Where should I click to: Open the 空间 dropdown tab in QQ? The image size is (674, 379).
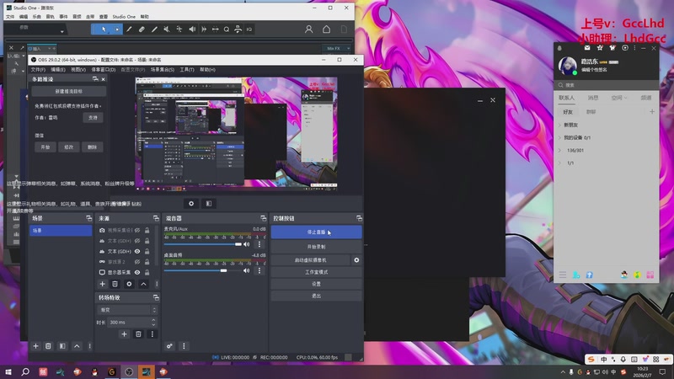click(x=619, y=98)
